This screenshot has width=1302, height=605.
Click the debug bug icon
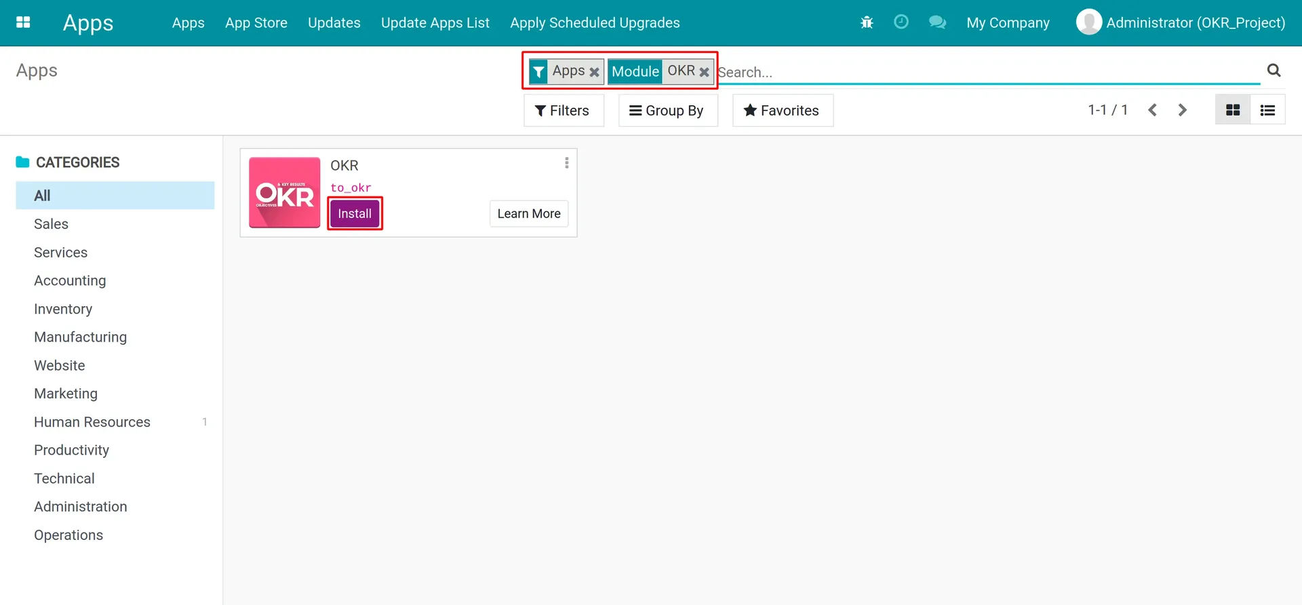867,22
